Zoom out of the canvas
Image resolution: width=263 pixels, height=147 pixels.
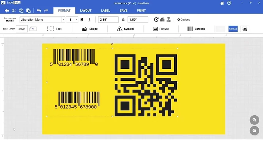(x=255, y=131)
